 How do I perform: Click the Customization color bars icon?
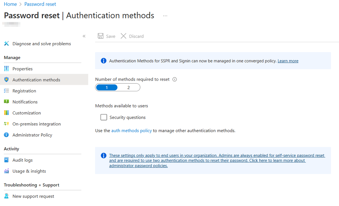6,113
